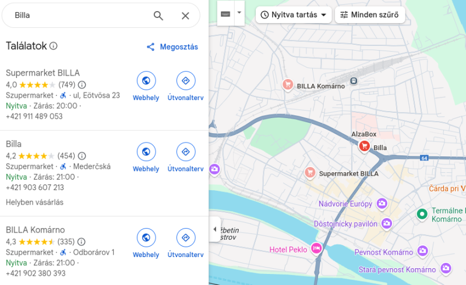
Task: Click the train station icon on the map
Action: 354,81
